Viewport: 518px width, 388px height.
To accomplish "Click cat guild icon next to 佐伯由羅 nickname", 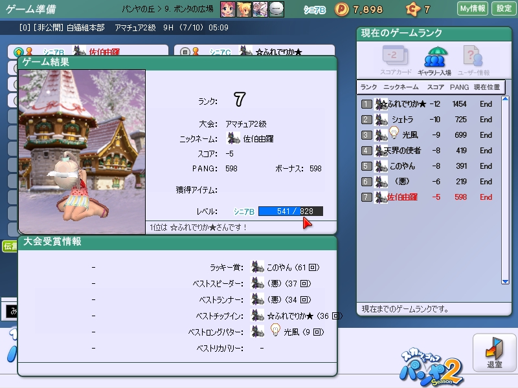I will [x=233, y=138].
